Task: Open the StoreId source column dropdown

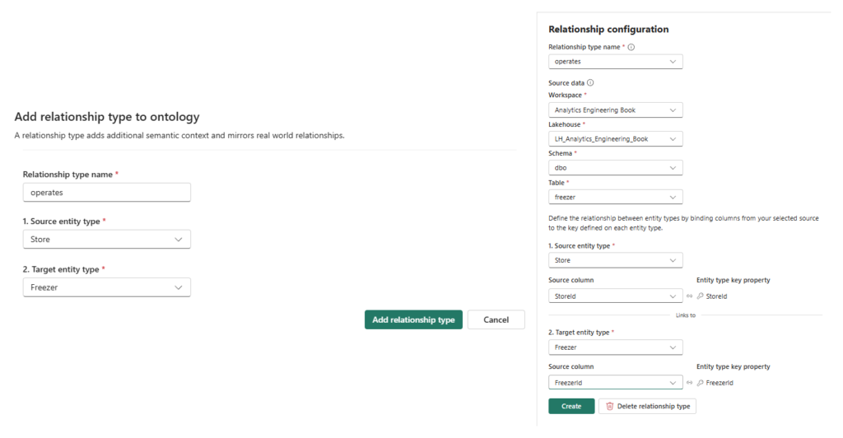Action: 615,296
